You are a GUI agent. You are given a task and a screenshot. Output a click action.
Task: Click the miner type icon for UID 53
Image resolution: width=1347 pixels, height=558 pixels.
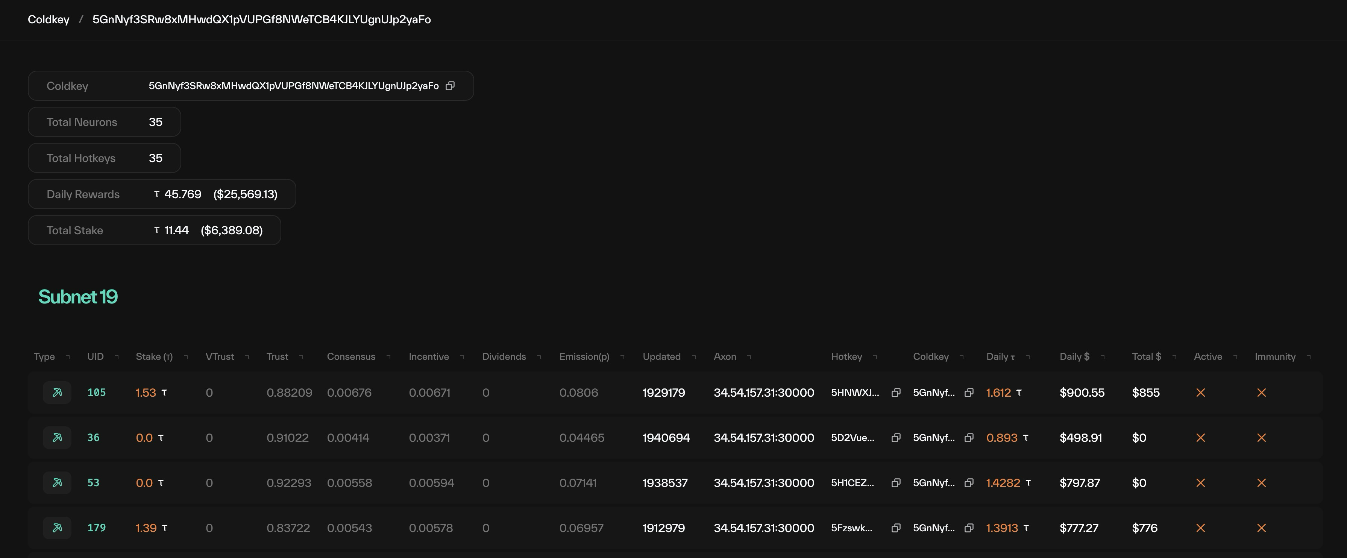coord(57,483)
